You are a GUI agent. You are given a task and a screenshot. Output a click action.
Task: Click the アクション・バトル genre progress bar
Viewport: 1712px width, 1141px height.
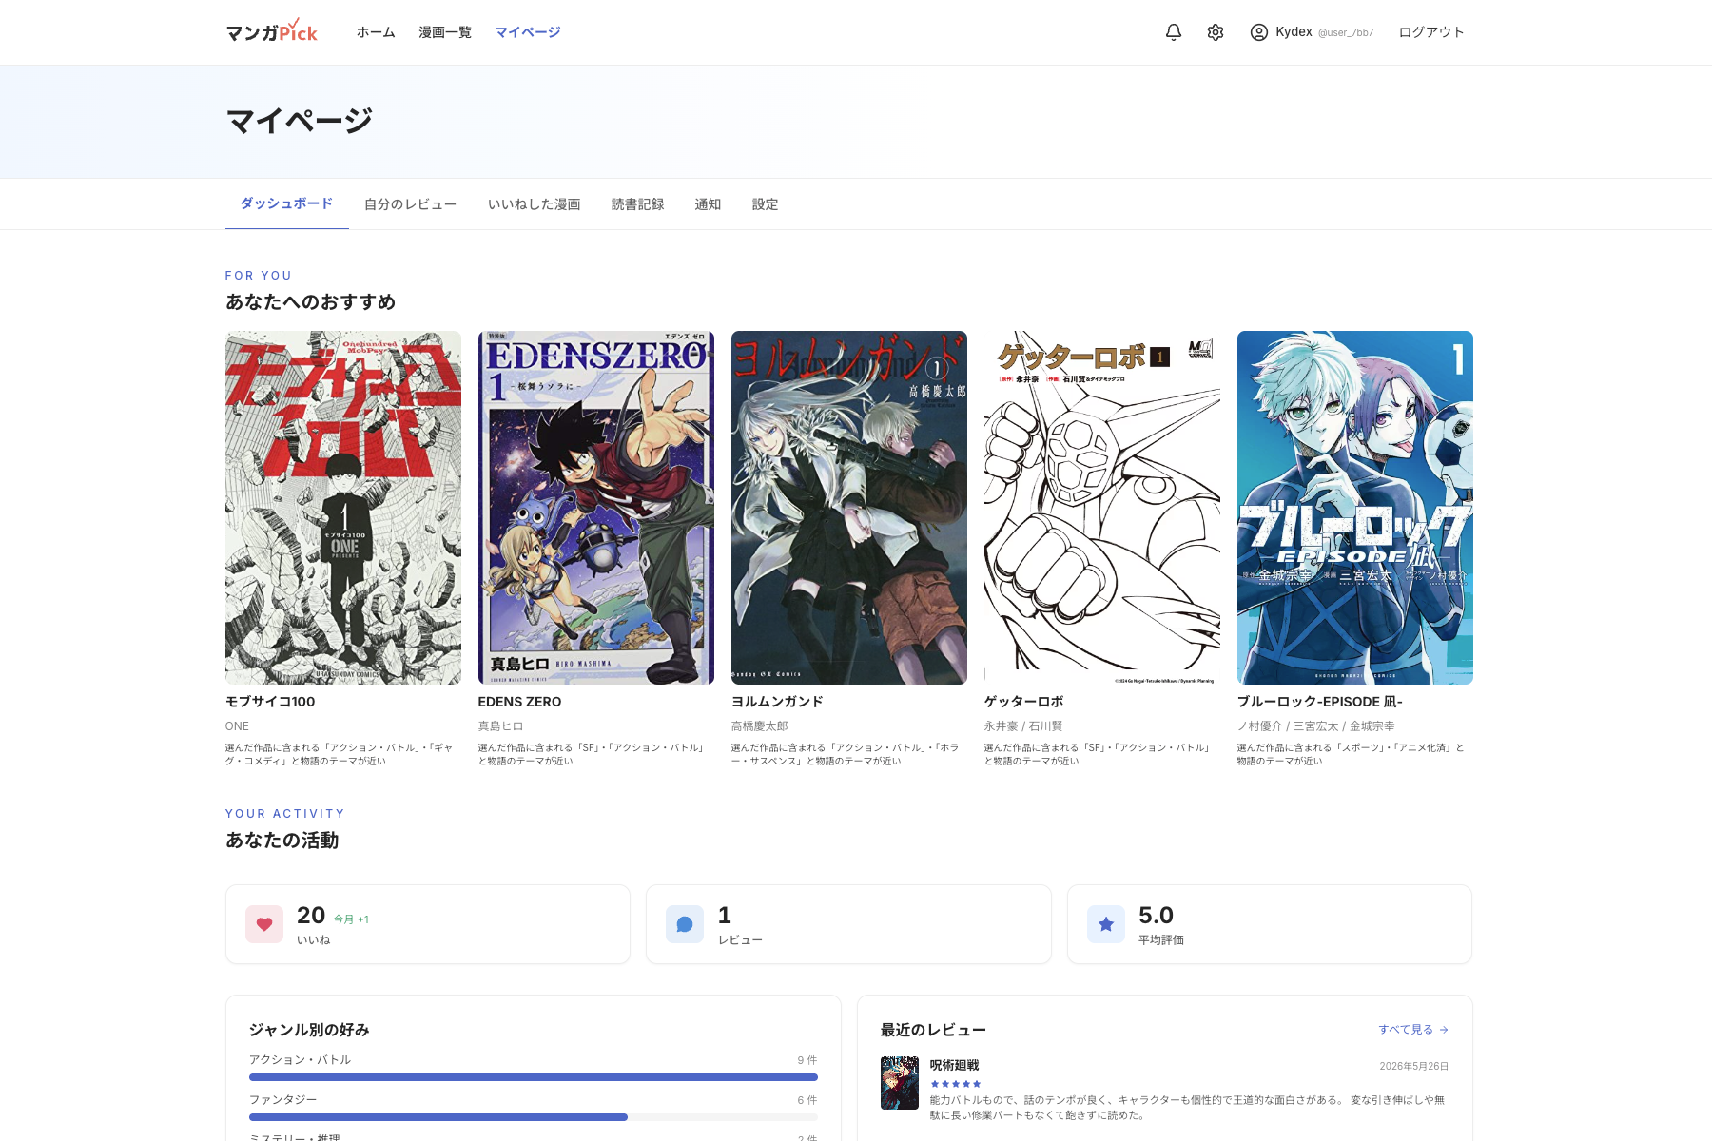pyautogui.click(x=534, y=1077)
